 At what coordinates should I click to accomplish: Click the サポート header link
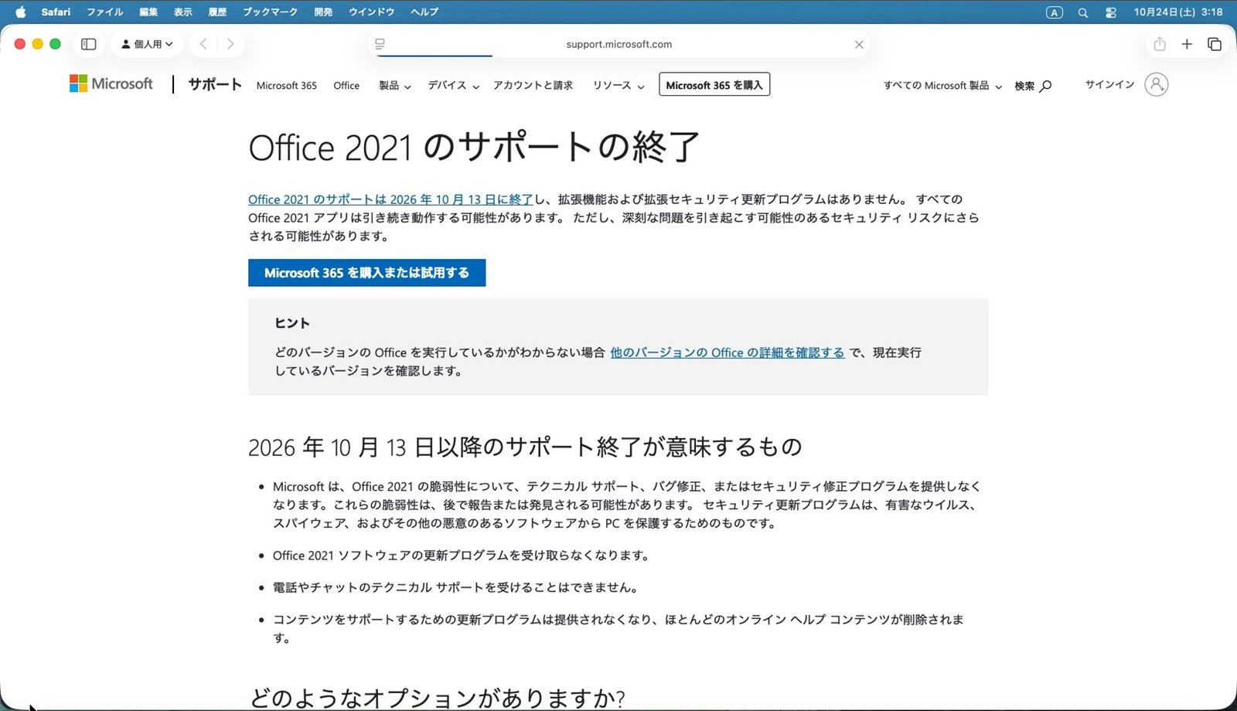[x=215, y=84]
